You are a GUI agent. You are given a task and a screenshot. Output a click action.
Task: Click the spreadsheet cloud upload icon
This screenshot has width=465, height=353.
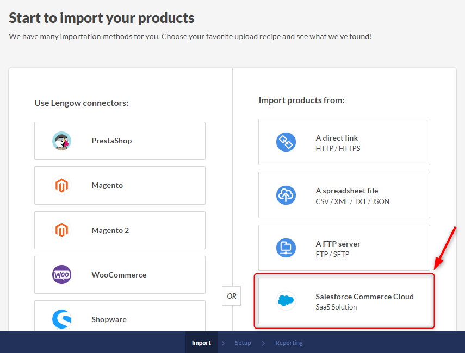click(x=286, y=196)
